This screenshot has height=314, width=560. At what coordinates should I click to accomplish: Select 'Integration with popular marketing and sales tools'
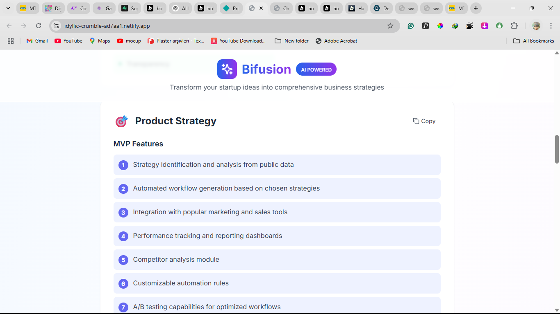click(210, 212)
